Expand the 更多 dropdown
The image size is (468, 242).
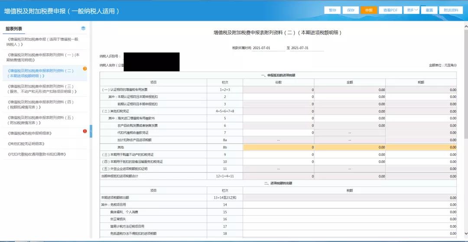(412, 10)
